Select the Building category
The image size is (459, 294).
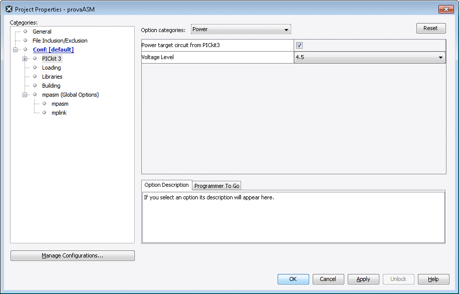pos(51,86)
